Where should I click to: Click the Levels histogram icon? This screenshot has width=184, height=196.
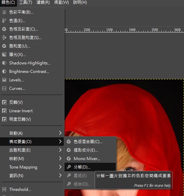4,80
